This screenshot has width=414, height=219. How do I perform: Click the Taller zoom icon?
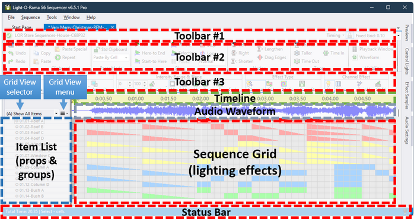(297, 53)
